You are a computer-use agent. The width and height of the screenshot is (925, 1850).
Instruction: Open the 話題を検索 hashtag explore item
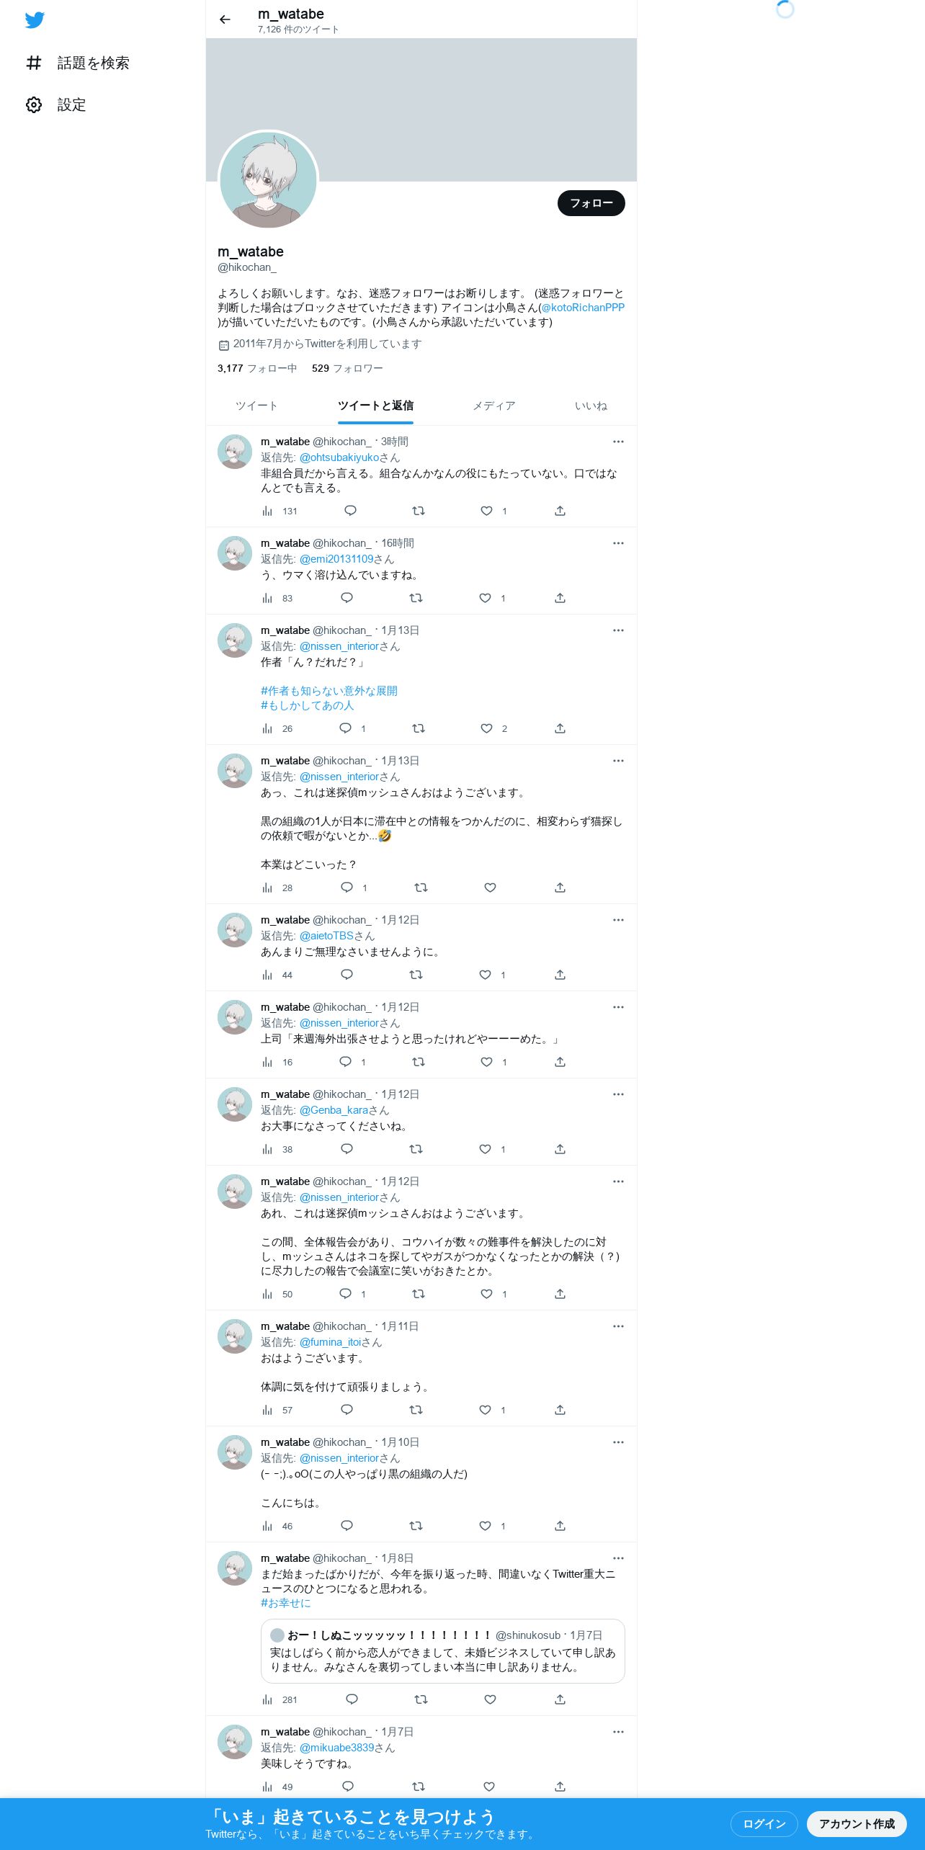point(77,63)
